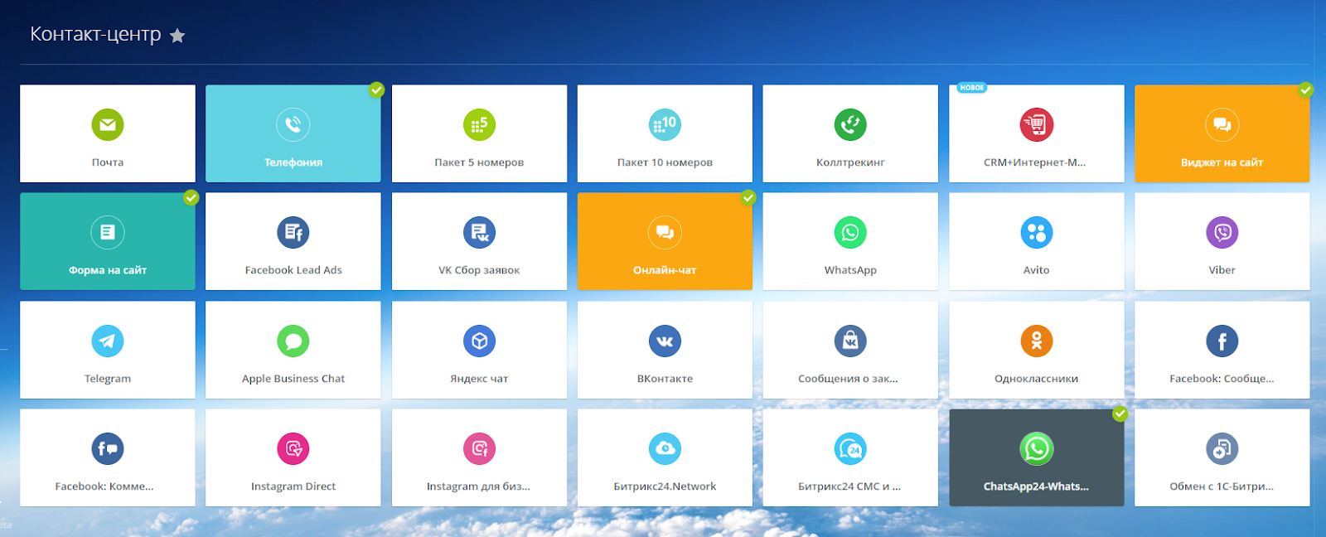Screen dimensions: 1326x537
Task: Click the Телефония tile's green checkmark badge
Action: tap(377, 89)
